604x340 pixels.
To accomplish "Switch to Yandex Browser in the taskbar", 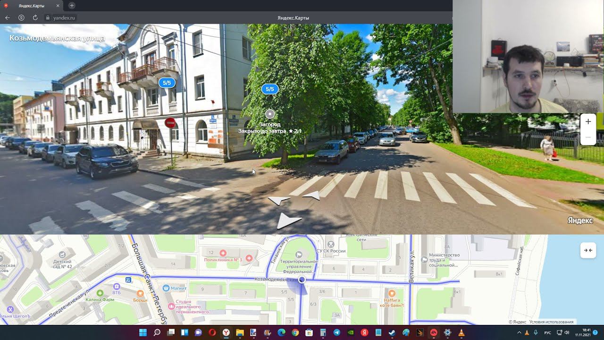I will [x=226, y=332].
